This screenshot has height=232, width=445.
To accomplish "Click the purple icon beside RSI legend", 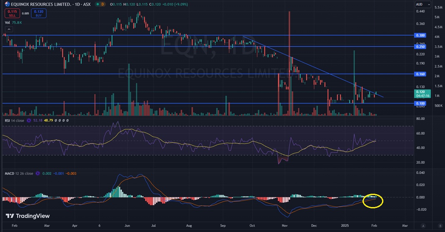I will click(29, 121).
